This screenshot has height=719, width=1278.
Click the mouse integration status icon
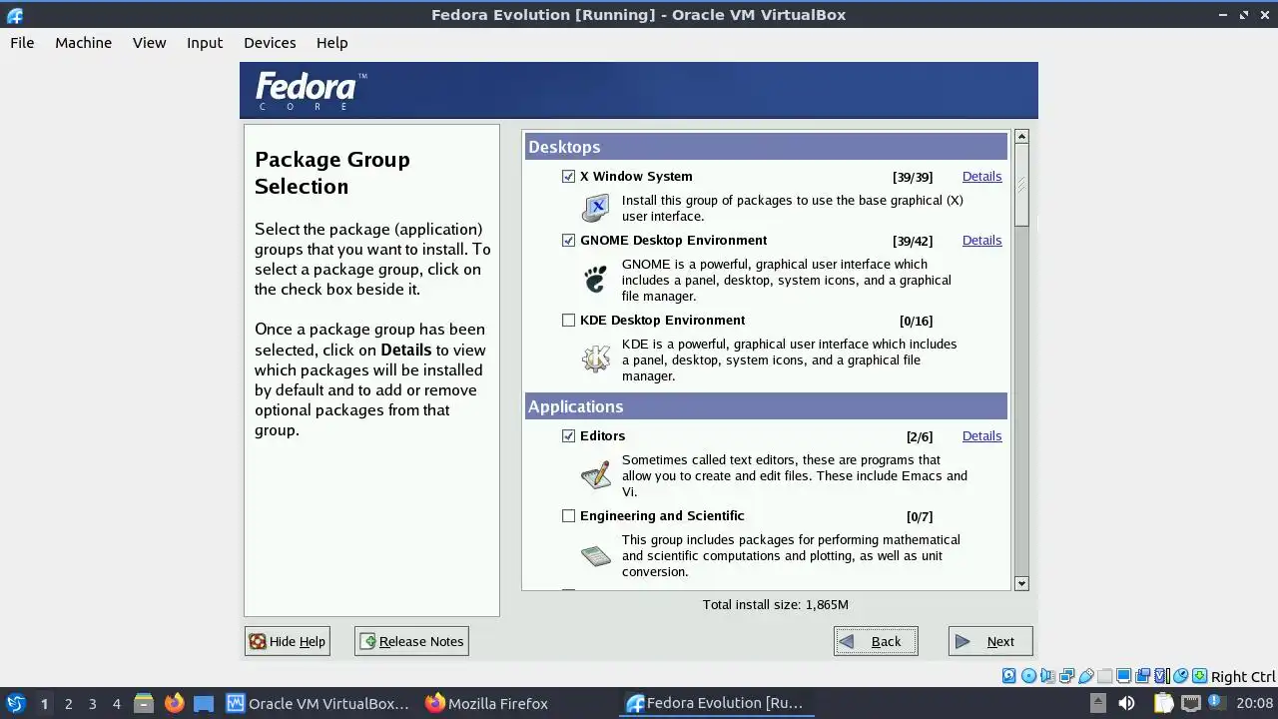pos(1181,676)
